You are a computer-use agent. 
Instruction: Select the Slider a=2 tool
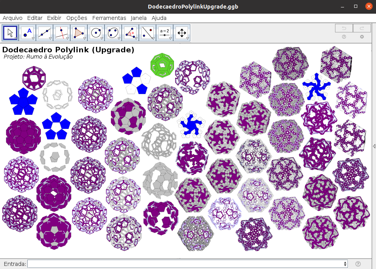click(x=165, y=33)
